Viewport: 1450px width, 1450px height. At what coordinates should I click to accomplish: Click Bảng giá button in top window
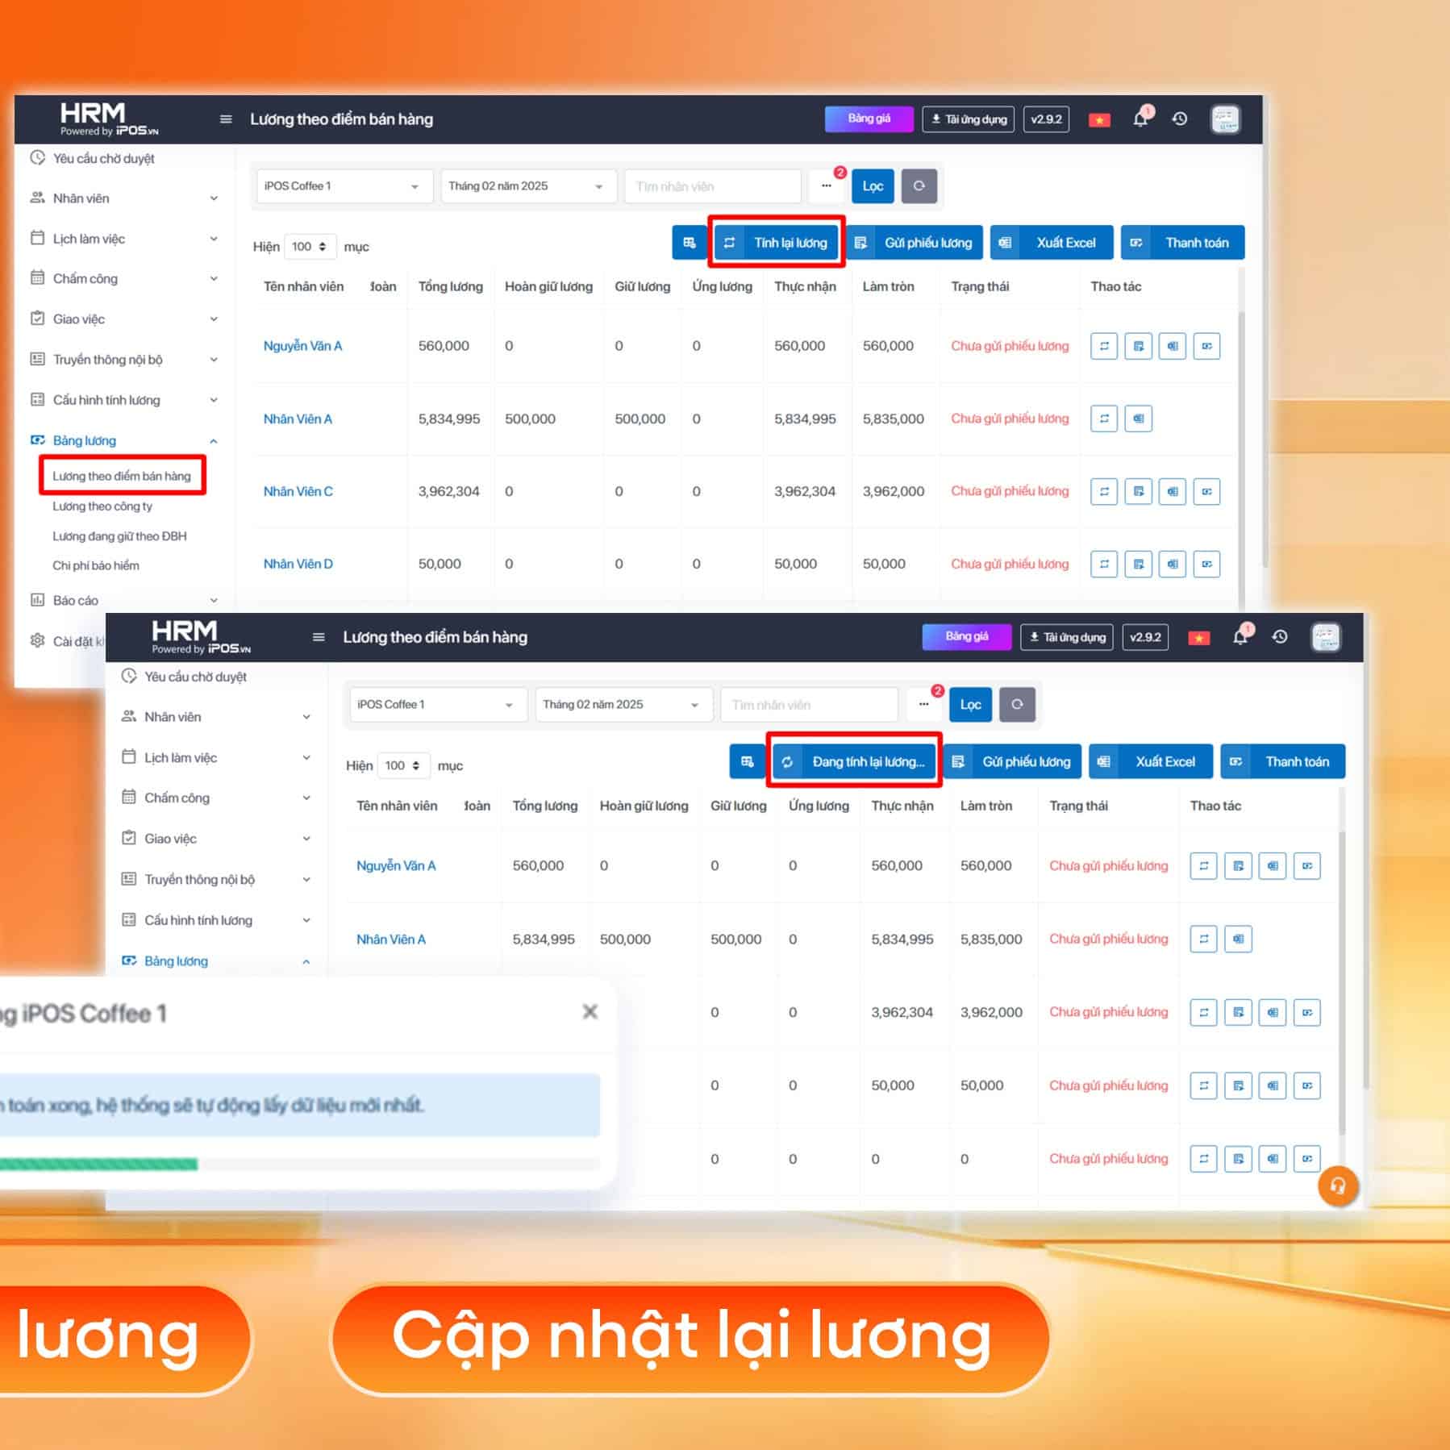pos(869,119)
